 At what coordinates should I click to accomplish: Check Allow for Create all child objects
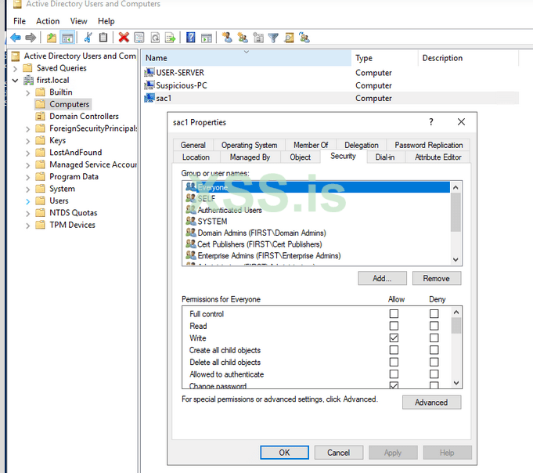pyautogui.click(x=394, y=350)
